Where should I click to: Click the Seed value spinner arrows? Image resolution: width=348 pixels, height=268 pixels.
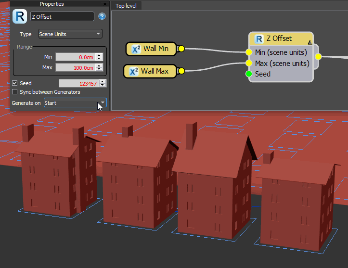pyautogui.click(x=102, y=84)
